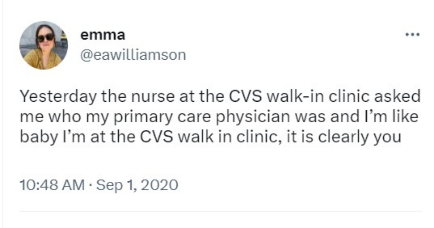Viewport: 434px width, 228px height.
Task: Click the divider line below the timestamp
Action: (221, 211)
